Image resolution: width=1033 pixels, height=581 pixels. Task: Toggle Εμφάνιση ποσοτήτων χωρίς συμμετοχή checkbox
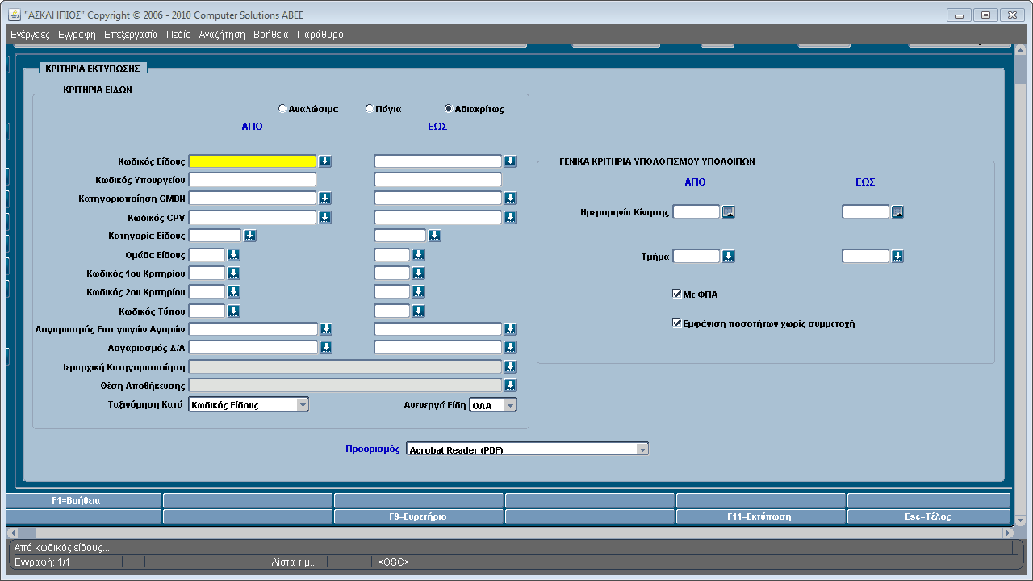tap(677, 324)
